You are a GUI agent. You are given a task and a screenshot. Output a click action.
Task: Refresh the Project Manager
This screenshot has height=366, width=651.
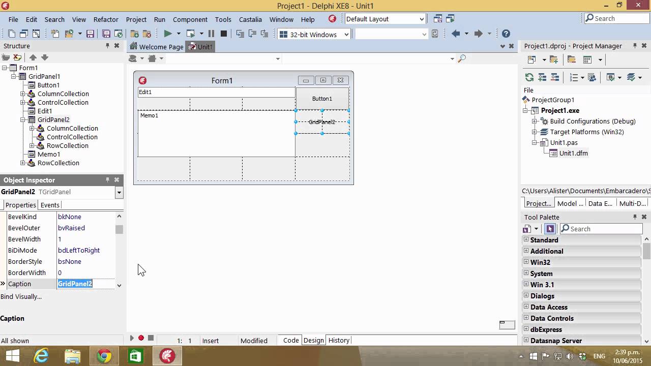tap(529, 77)
